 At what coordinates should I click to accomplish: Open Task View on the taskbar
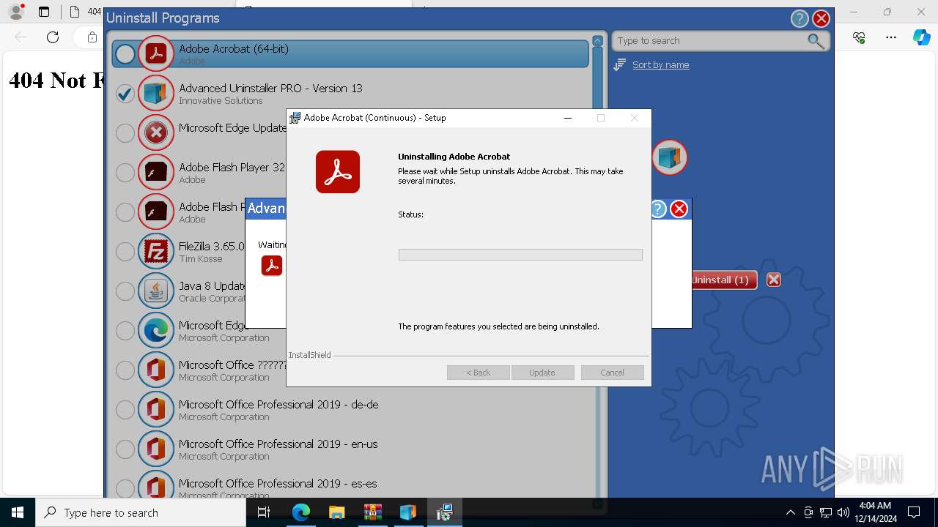(x=264, y=512)
